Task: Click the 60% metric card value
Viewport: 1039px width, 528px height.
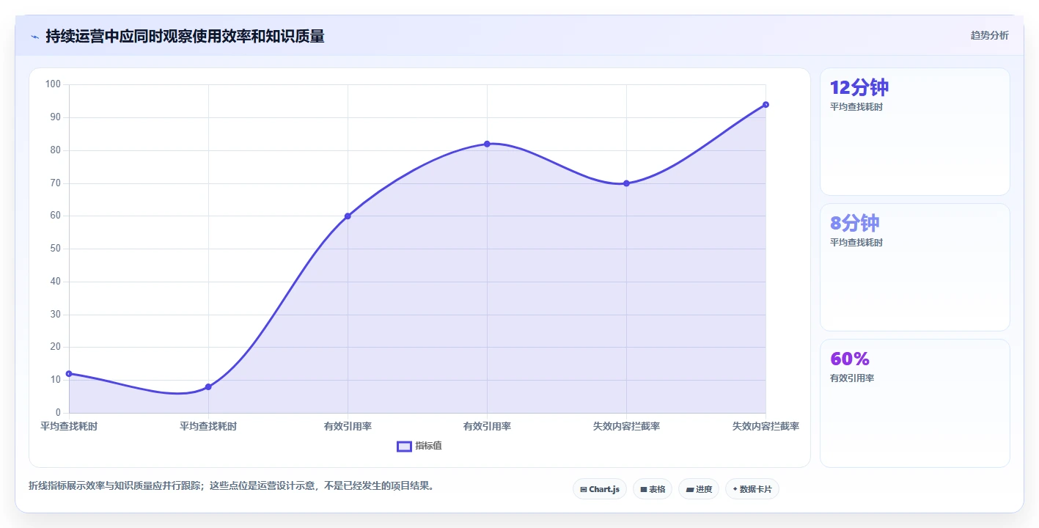Action: 850,359
